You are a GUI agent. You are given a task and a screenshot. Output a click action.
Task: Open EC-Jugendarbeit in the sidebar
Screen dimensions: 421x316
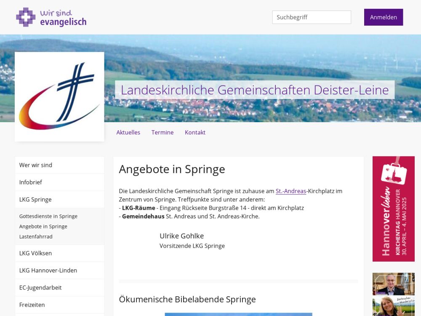(x=59, y=287)
